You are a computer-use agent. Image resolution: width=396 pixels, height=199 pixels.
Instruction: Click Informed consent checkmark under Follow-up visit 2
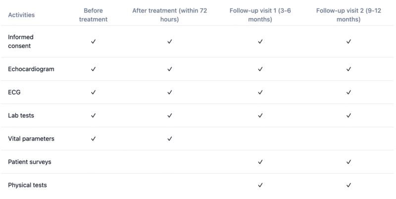click(x=348, y=42)
